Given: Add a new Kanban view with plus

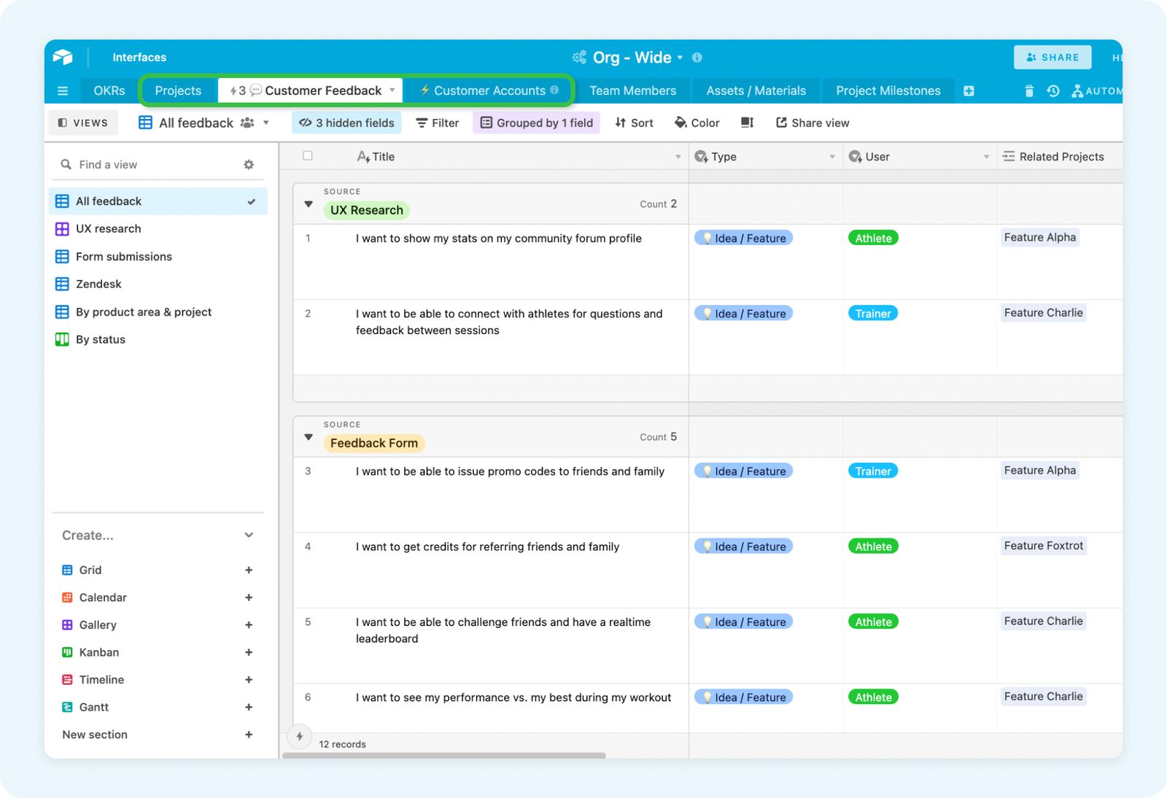Looking at the screenshot, I should tap(249, 652).
